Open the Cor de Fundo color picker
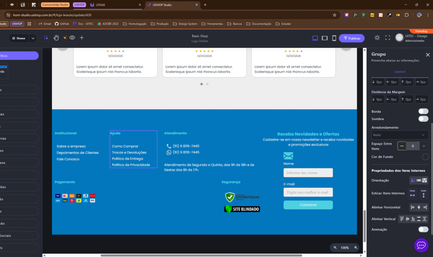This screenshot has width=433, height=257. [425, 157]
